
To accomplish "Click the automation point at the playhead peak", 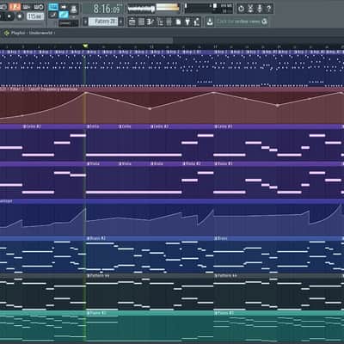I will (x=85, y=93).
